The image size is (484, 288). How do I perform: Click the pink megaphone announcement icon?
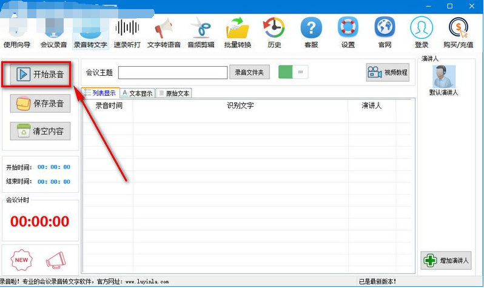[x=56, y=260]
